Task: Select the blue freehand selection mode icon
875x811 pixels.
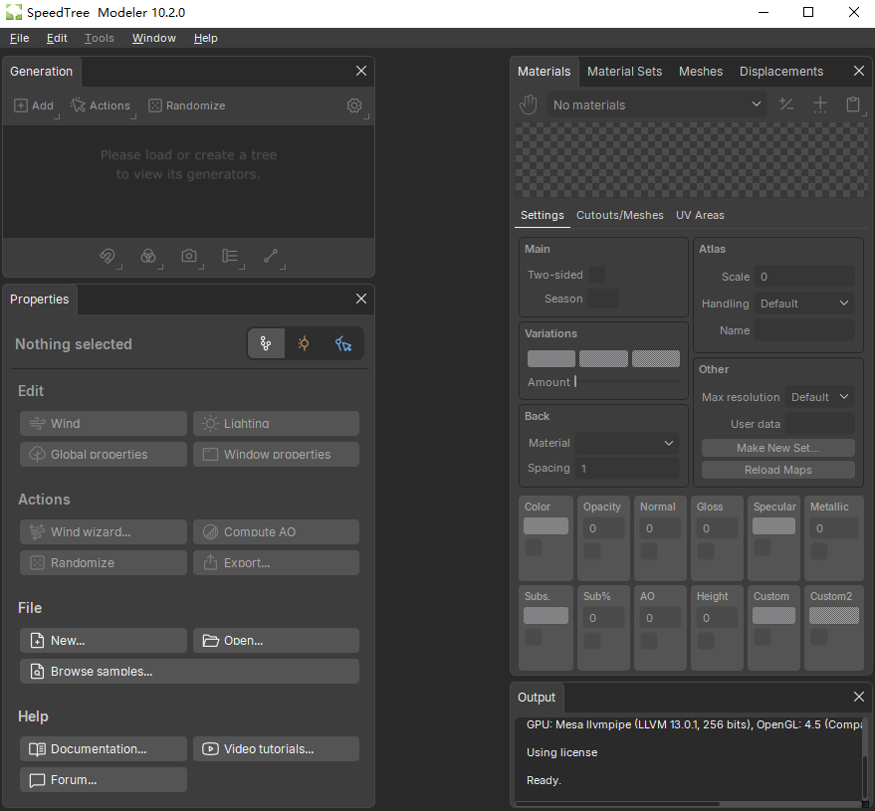Action: point(343,343)
